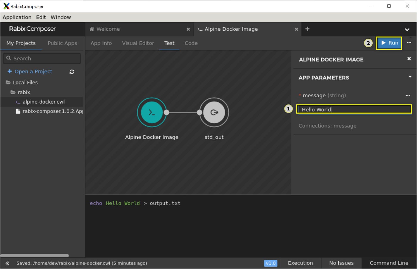Open the Edit menu
The width and height of the screenshot is (417, 269).
coord(41,17)
